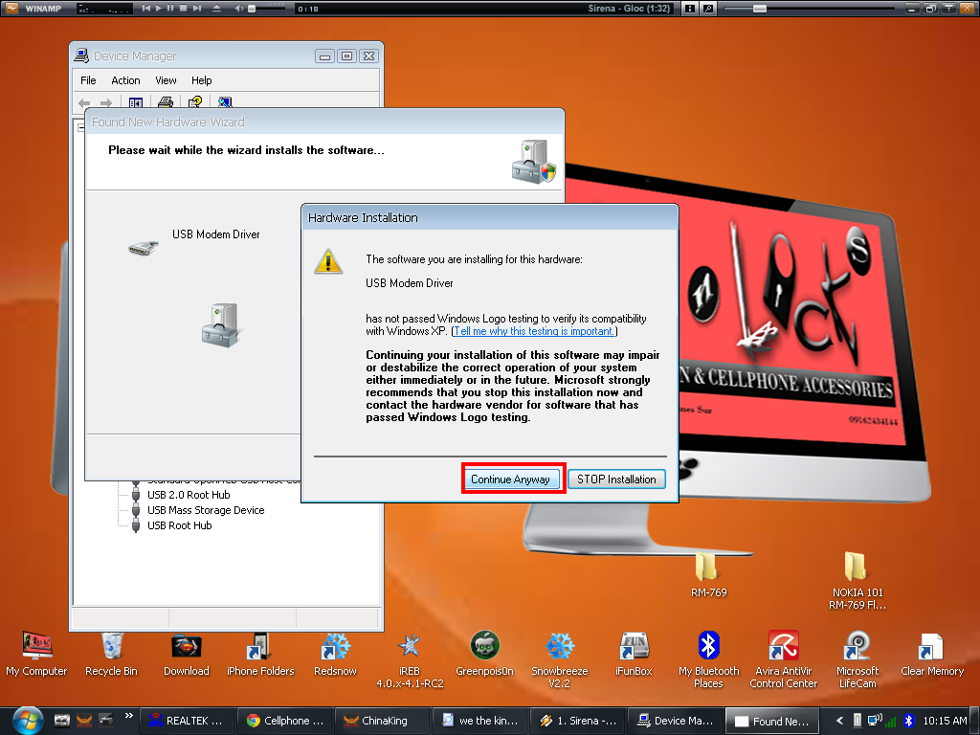Select USB 2.0 Root Hub in device tree
Screen dimensions: 980x735
tap(189, 495)
